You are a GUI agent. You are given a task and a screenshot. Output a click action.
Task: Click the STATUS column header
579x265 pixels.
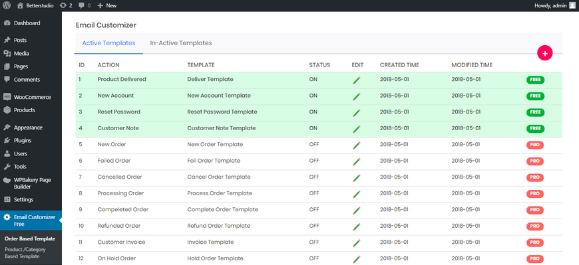pos(319,65)
